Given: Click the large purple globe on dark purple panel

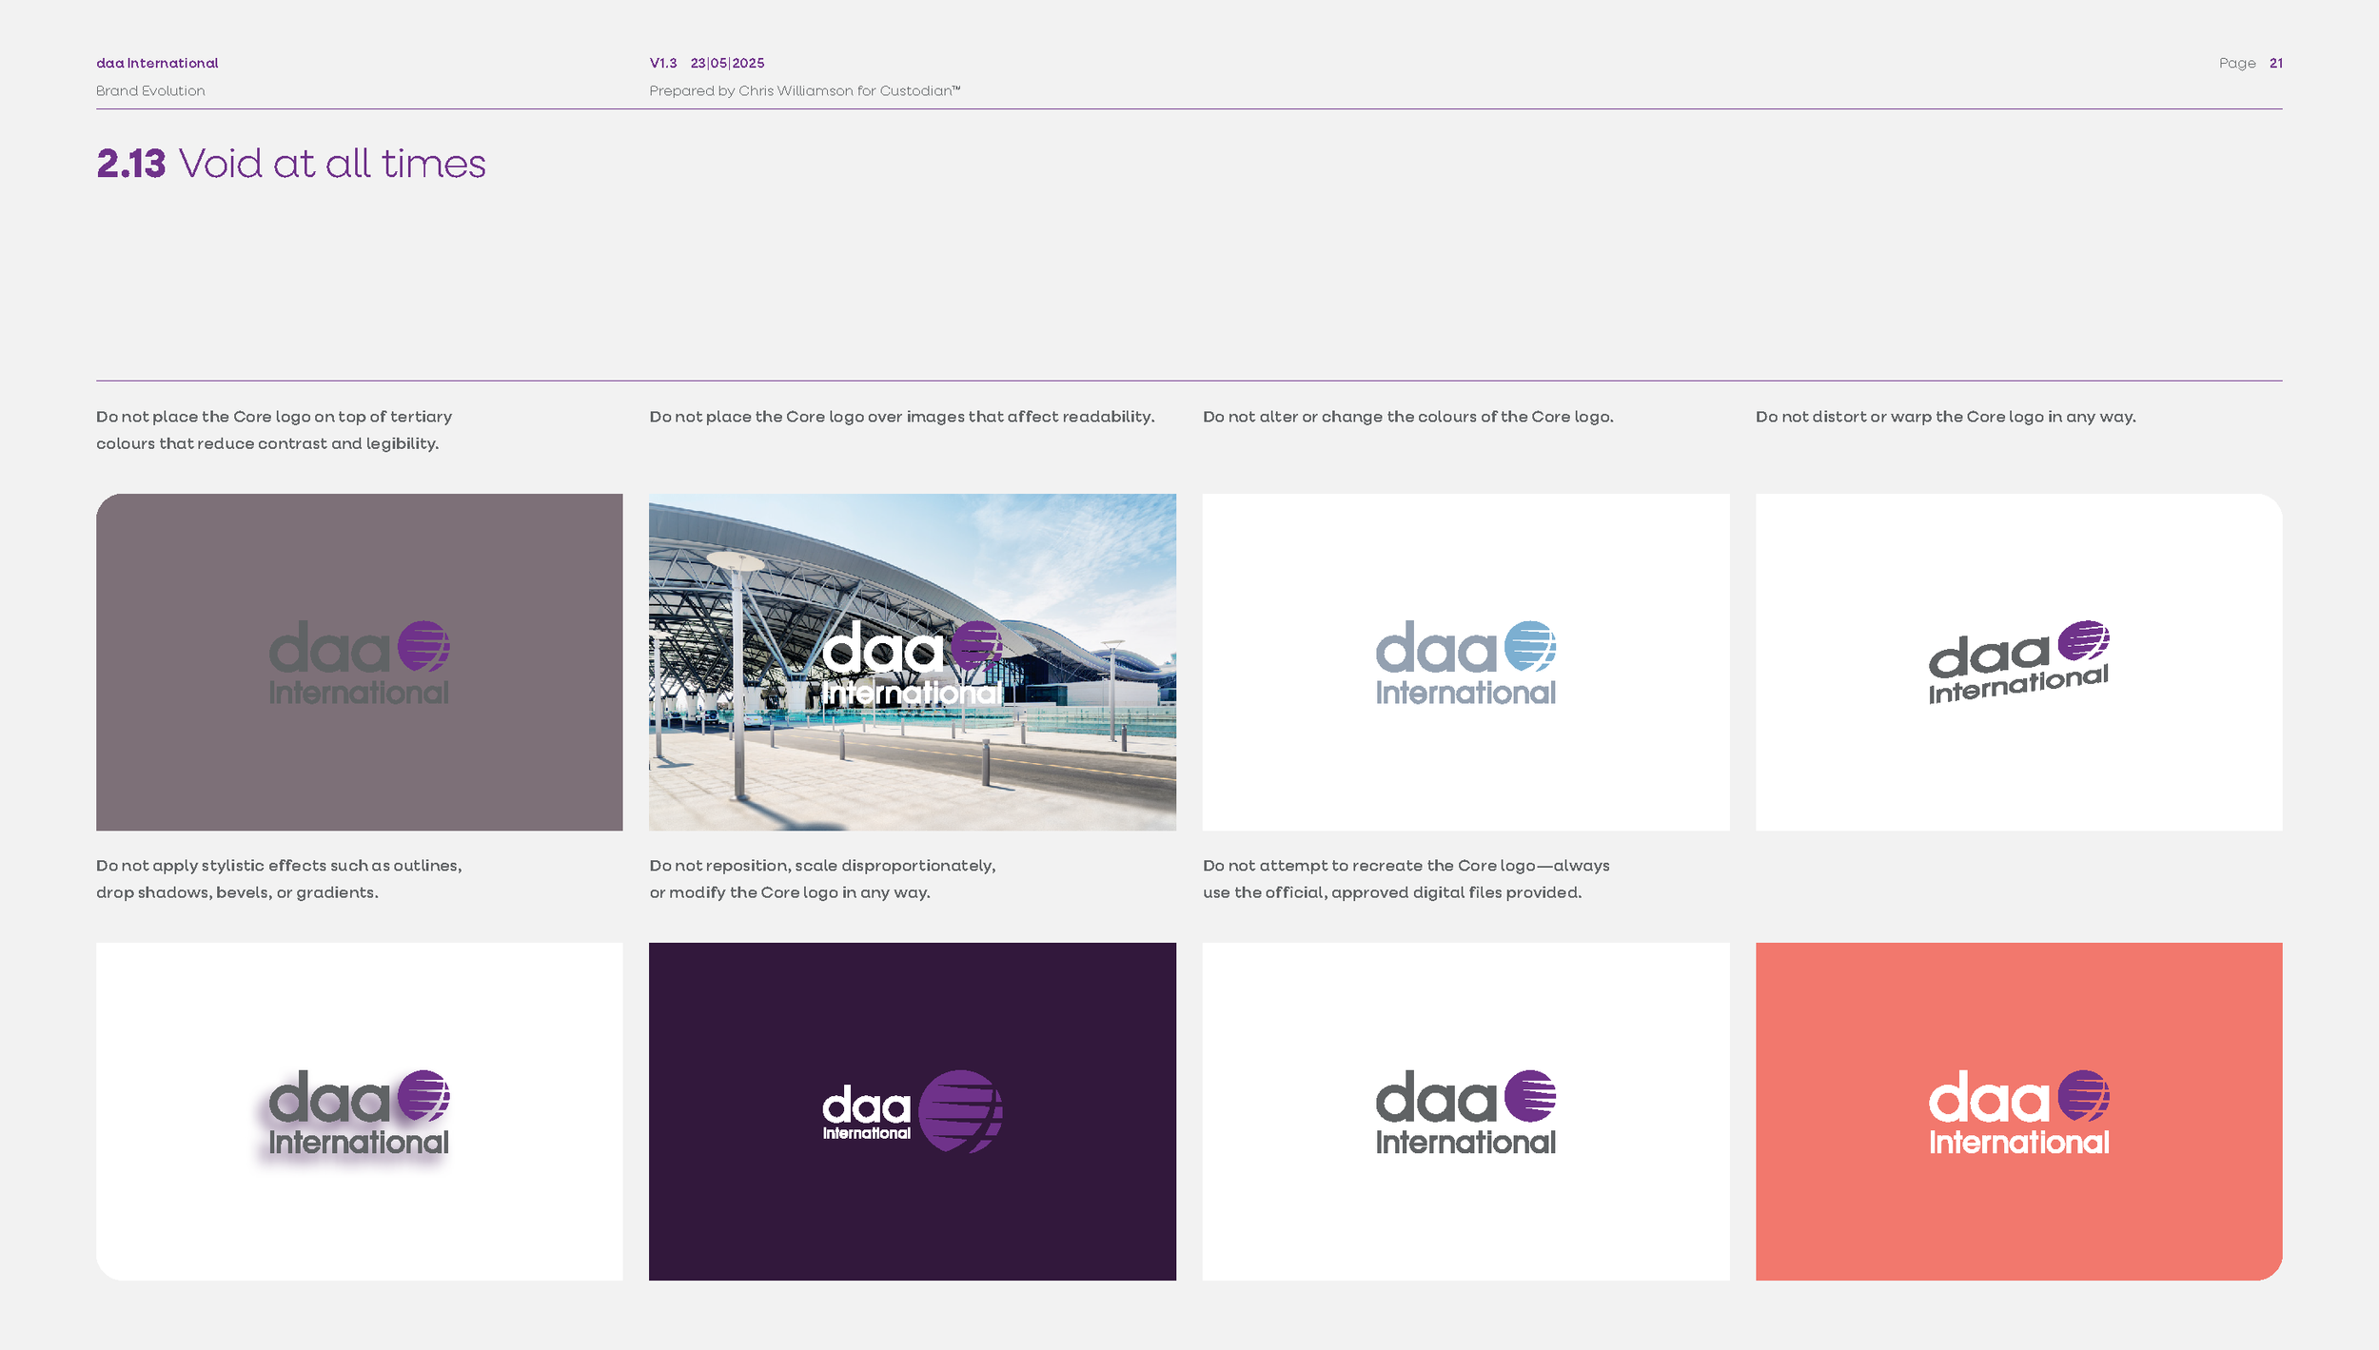Looking at the screenshot, I should 960,1111.
